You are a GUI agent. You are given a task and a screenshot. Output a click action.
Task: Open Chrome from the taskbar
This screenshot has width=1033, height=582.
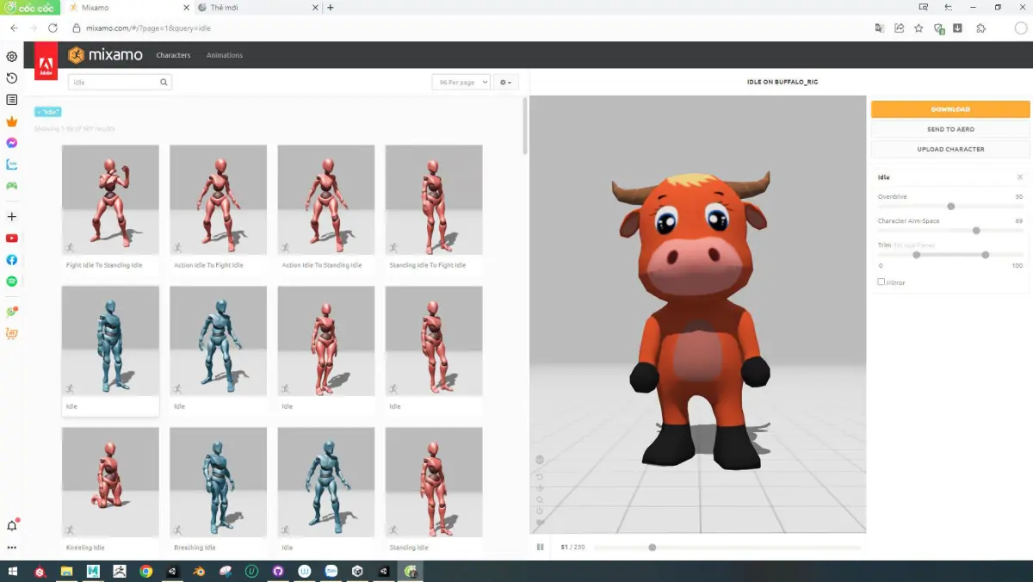tap(146, 571)
